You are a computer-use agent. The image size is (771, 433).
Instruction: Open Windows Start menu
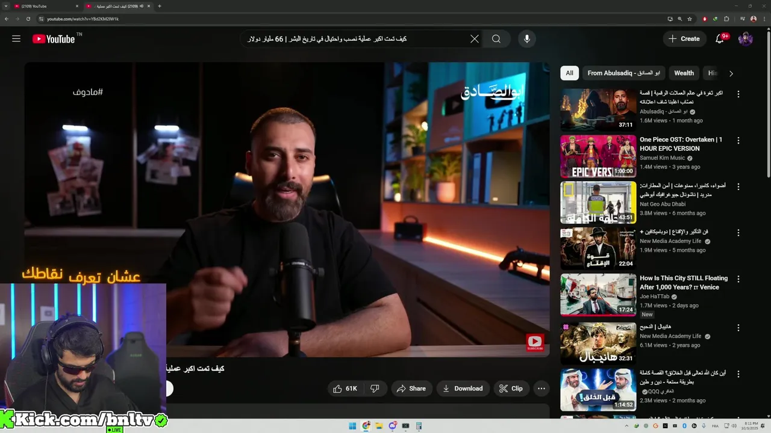click(x=352, y=426)
